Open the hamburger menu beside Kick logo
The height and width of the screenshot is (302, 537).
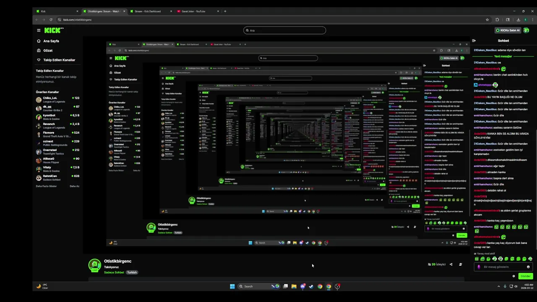pos(39,30)
